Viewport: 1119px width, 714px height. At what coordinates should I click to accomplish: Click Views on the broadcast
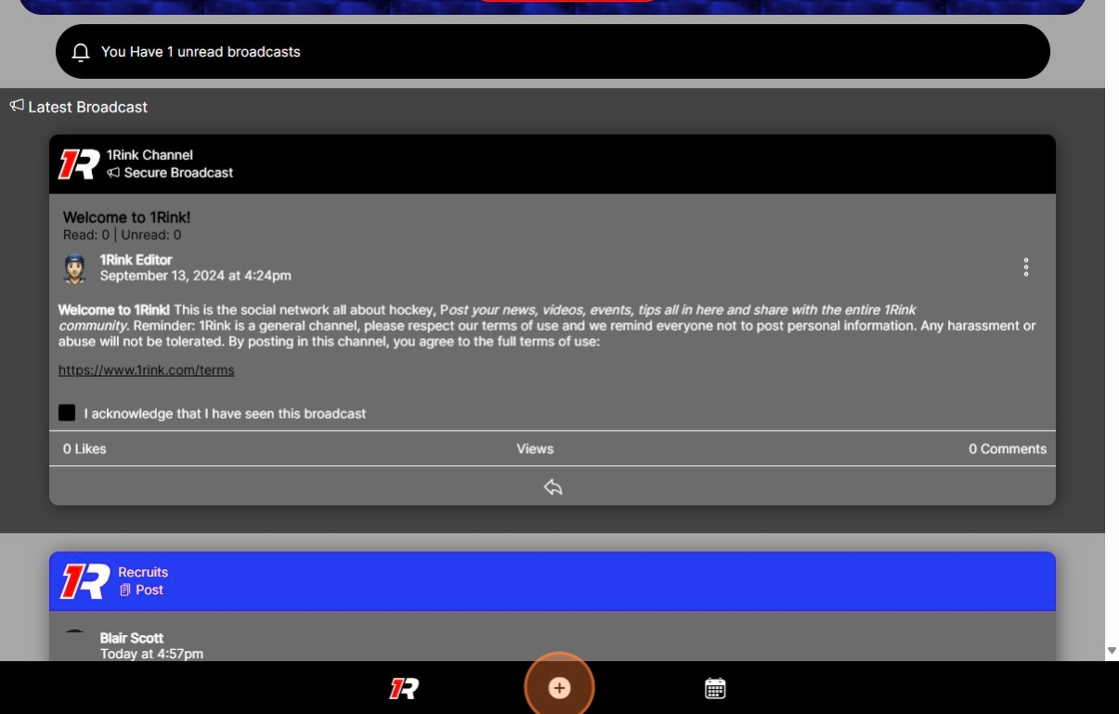(x=535, y=448)
